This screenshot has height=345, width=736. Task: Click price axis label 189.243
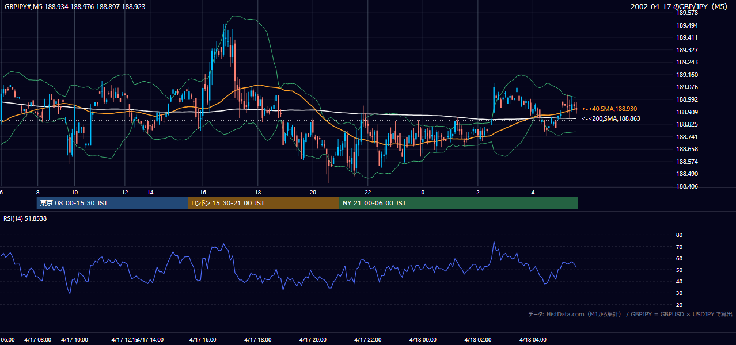point(687,62)
